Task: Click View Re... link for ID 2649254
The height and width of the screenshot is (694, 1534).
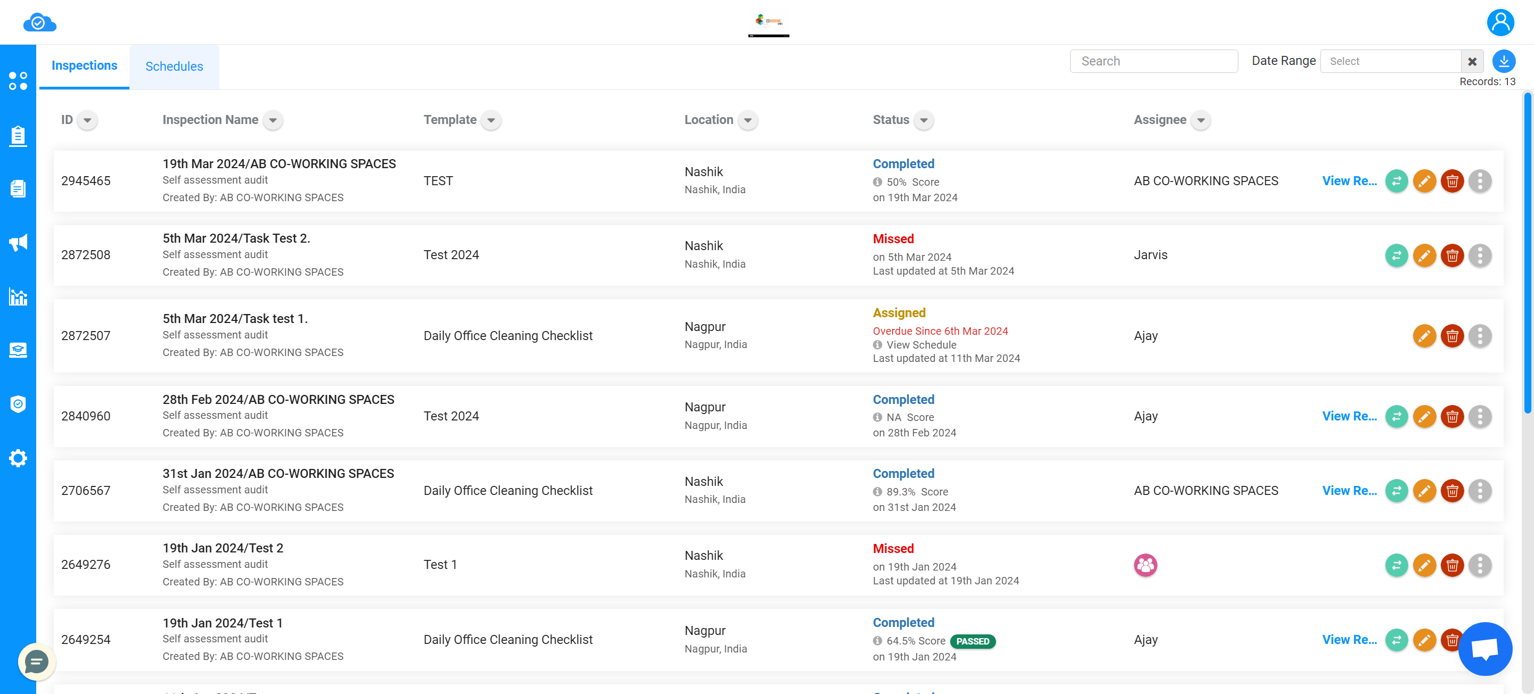Action: pos(1350,640)
